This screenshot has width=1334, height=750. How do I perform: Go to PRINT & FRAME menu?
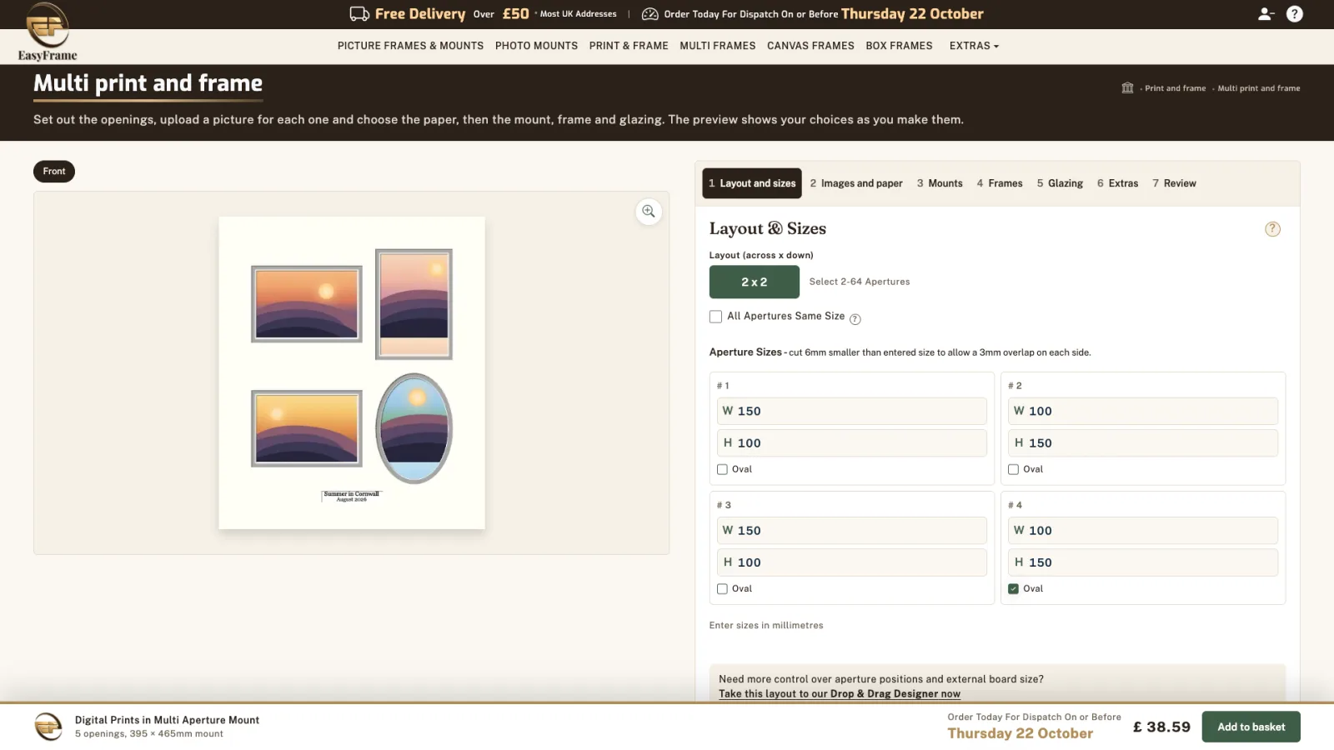tap(629, 46)
